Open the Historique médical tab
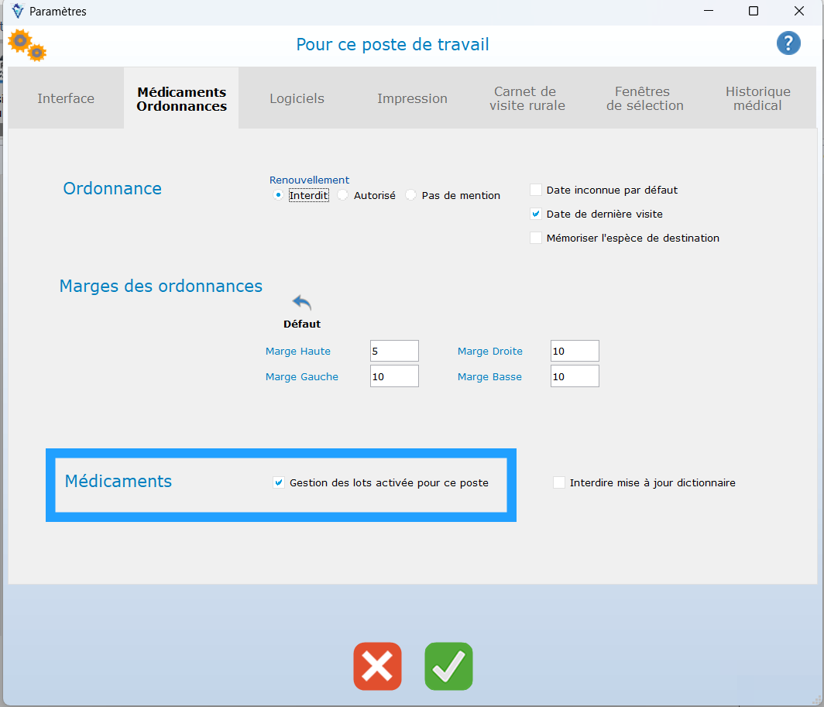Screen dimensions: 824x707 pos(757,98)
